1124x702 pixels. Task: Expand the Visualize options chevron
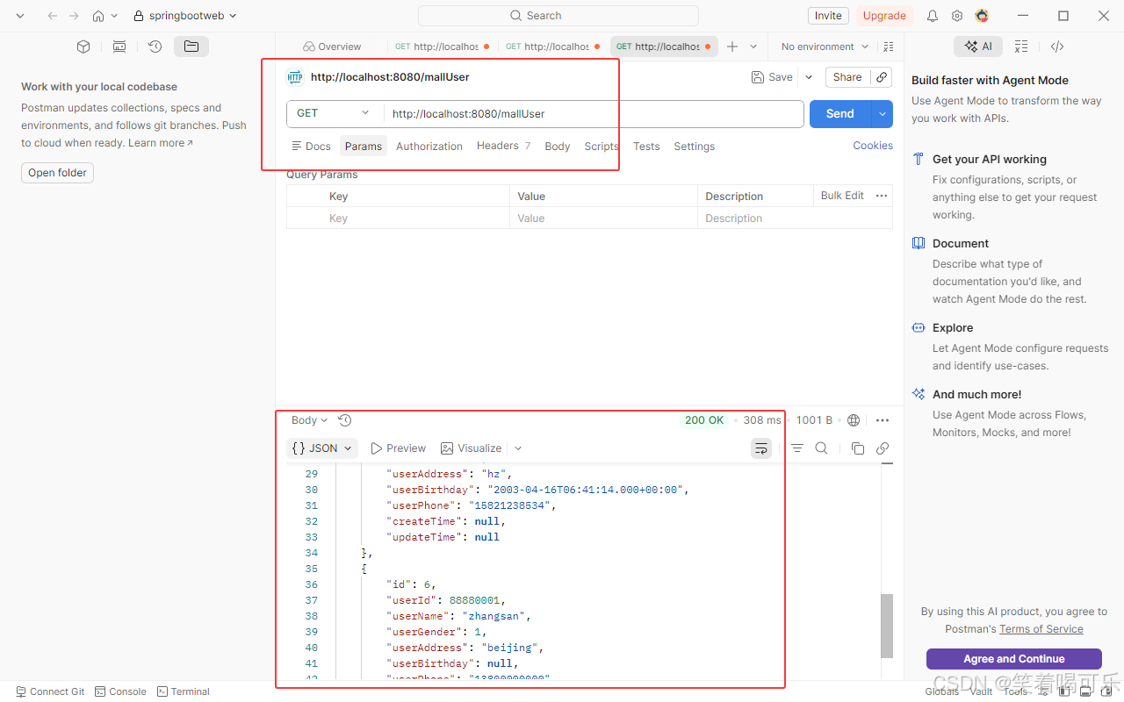(x=518, y=448)
